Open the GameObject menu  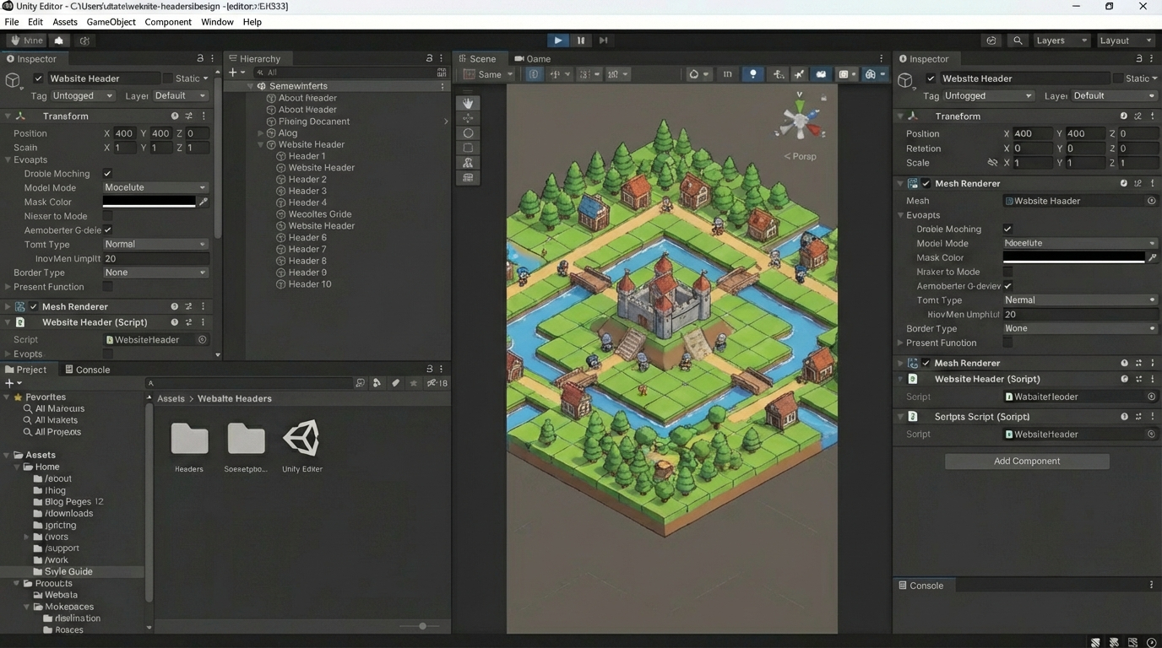[111, 22]
